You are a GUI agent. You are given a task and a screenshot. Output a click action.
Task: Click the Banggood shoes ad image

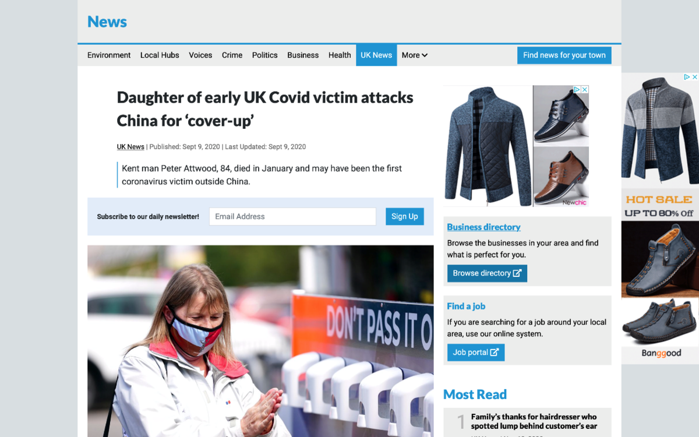660,218
